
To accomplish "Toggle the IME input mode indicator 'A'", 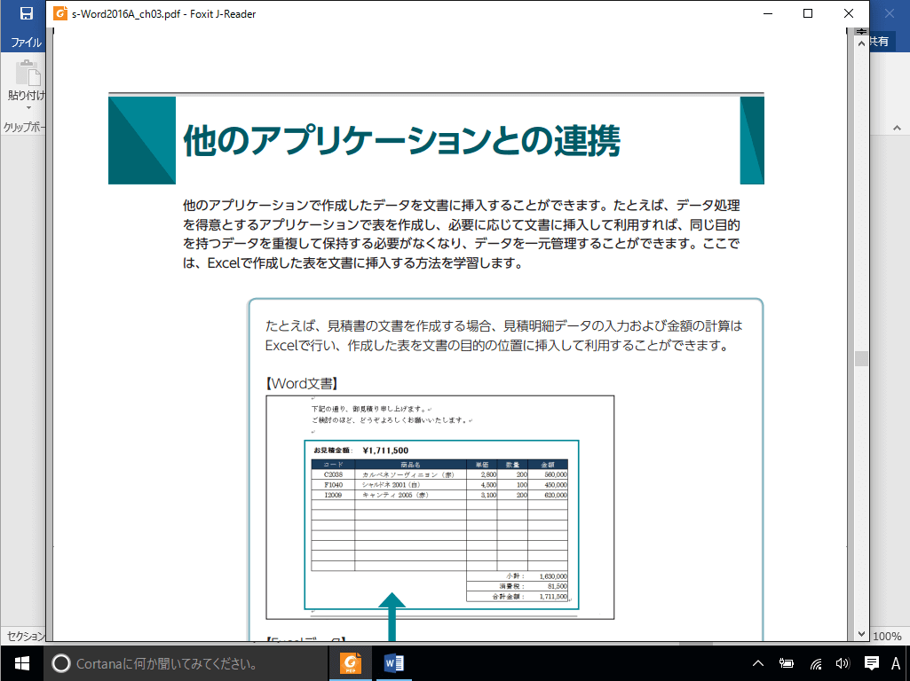I will [894, 662].
